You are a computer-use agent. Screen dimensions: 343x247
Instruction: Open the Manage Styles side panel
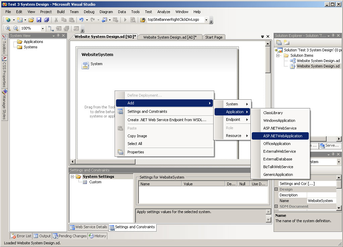pos(4,104)
